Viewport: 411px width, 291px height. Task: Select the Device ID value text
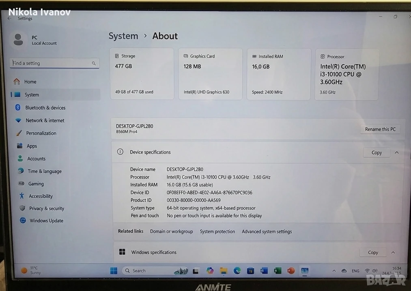209,193
